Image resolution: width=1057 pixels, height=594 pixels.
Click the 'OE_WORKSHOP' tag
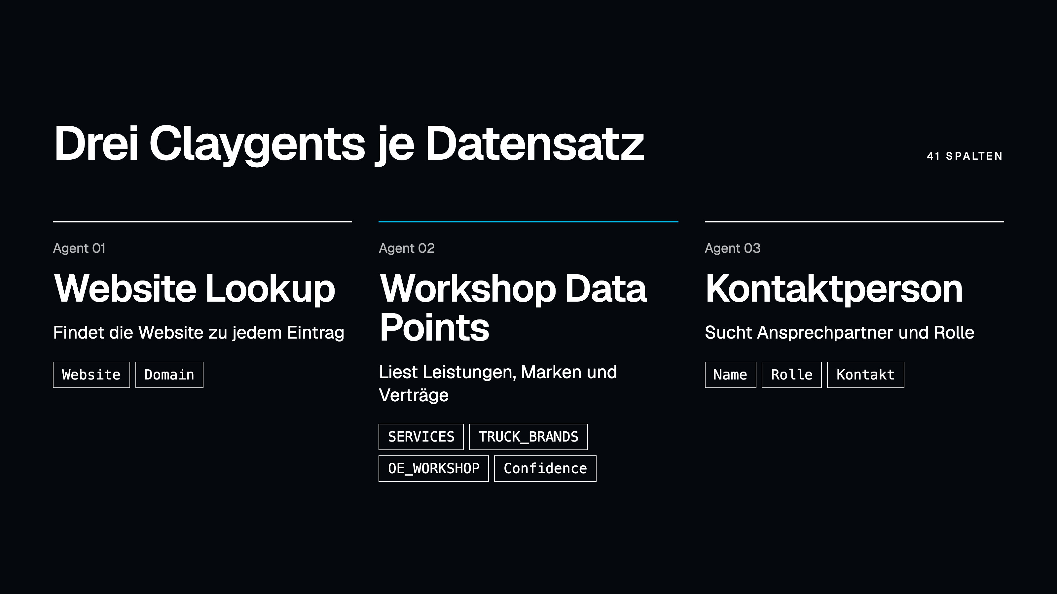tap(433, 469)
